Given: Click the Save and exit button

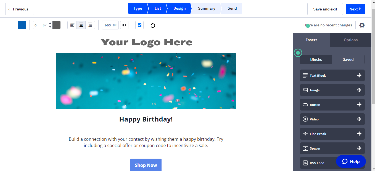Looking at the screenshot, I should (x=325, y=9).
